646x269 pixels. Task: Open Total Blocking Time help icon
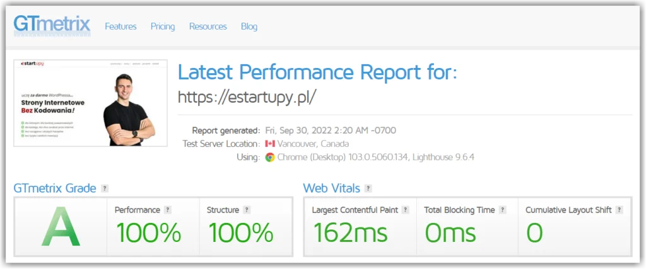click(x=502, y=210)
